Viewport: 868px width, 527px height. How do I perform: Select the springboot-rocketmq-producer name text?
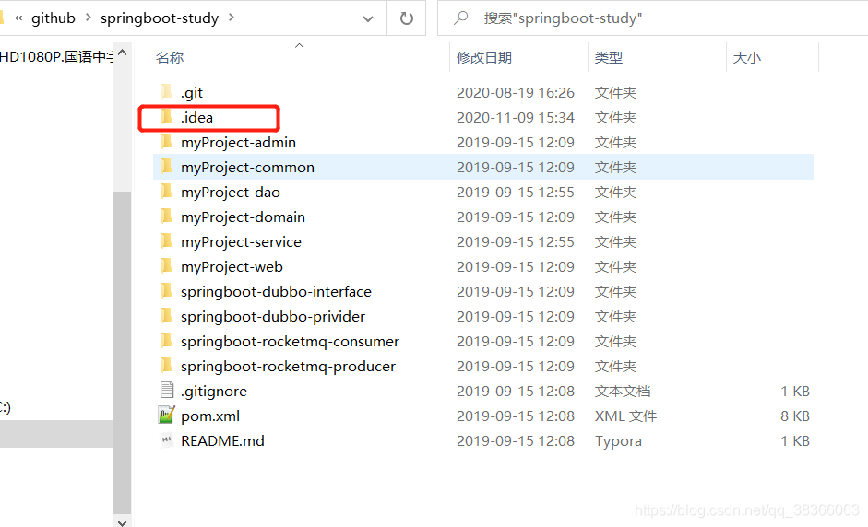coord(288,366)
